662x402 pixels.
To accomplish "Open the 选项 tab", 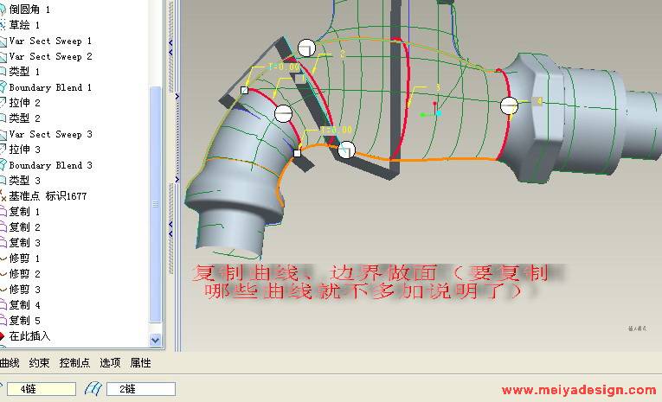I will (x=110, y=363).
